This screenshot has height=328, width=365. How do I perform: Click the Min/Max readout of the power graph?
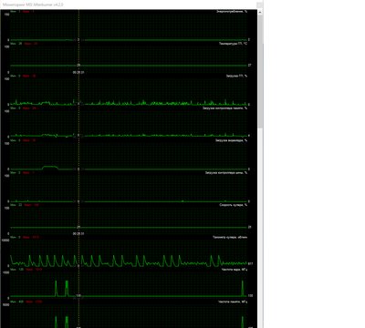coord(22,12)
